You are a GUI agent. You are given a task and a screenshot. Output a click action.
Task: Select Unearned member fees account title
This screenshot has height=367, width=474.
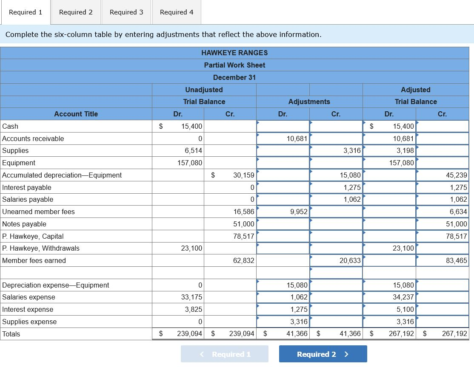click(76, 212)
